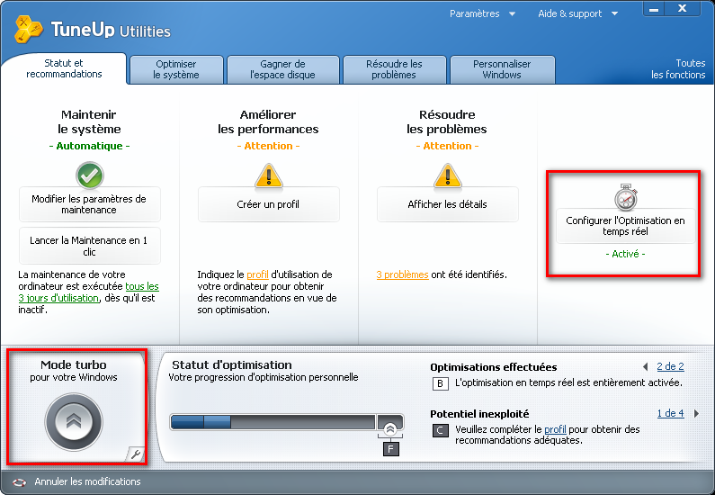This screenshot has width=715, height=495.
Task: Click Annuler les modifications
Action: point(87,481)
